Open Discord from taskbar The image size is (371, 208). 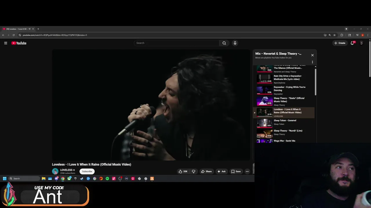tap(56, 179)
